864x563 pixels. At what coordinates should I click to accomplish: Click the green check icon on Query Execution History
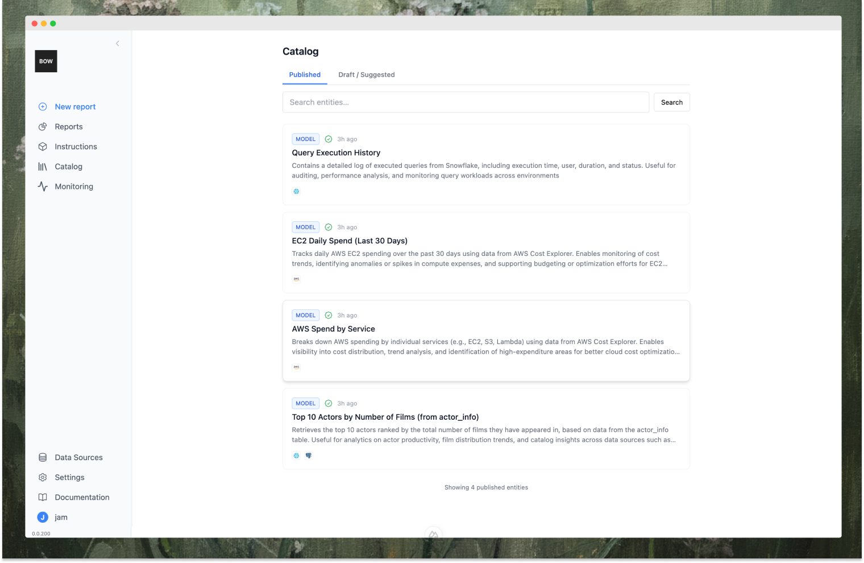[329, 139]
